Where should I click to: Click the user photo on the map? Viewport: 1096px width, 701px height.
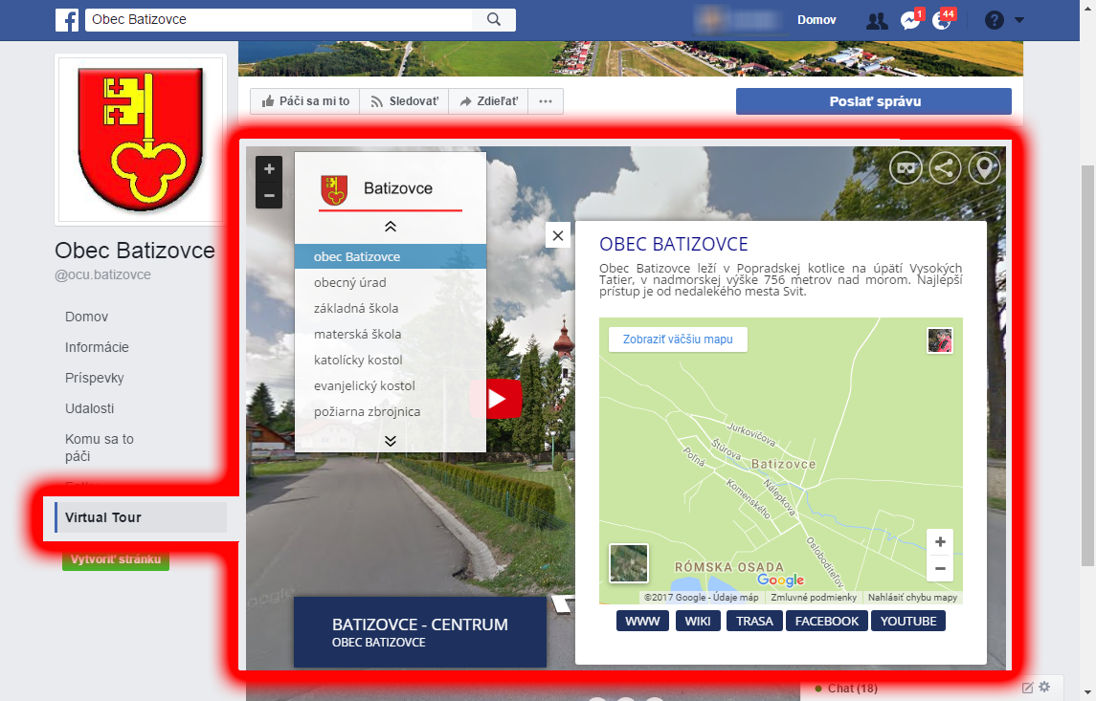coord(939,340)
